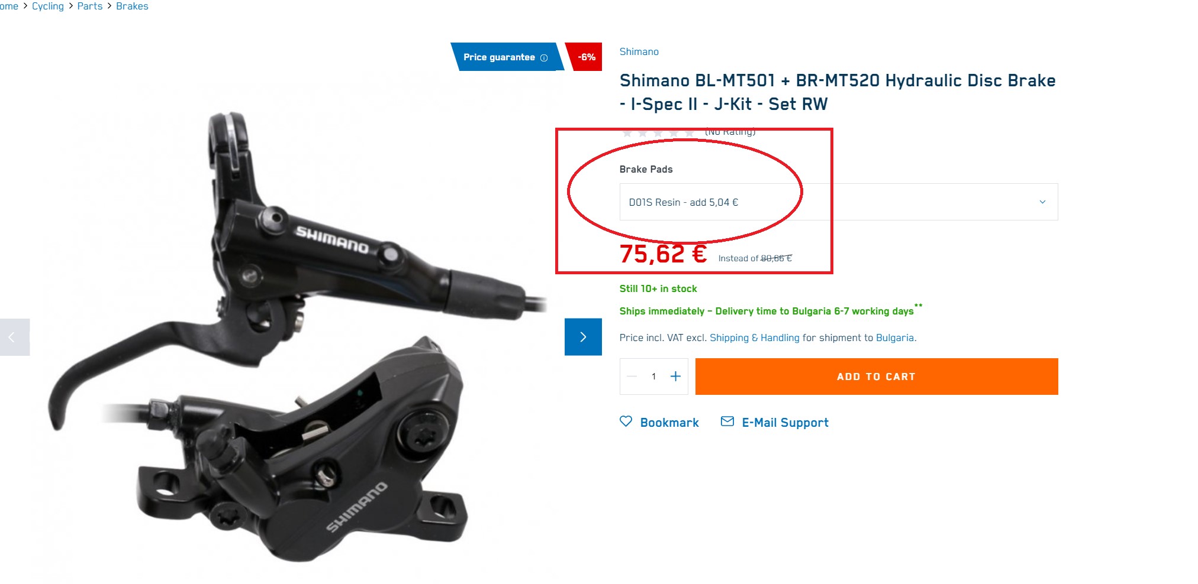Decrease quantity with minus icon
The width and height of the screenshot is (1198, 584).
(x=632, y=377)
